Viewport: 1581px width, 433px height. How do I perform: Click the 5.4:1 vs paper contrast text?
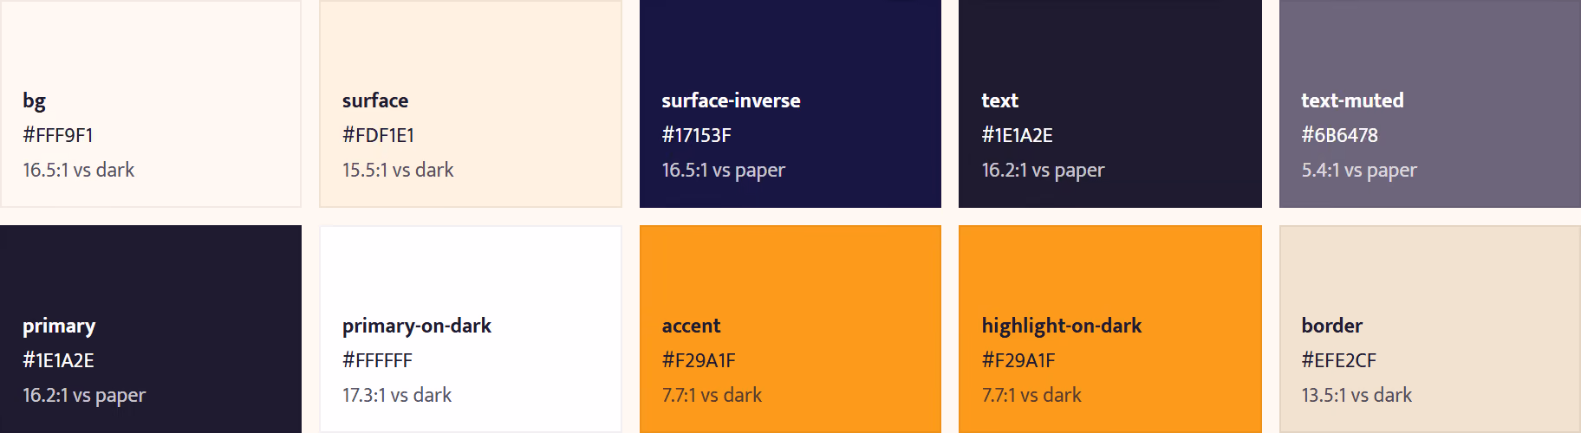coord(1359,171)
